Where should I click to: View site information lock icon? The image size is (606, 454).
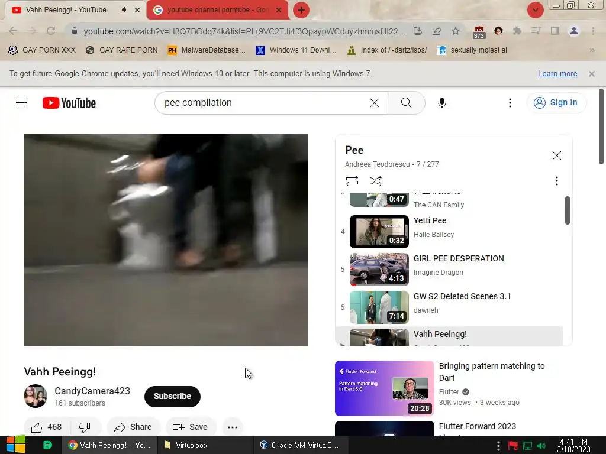(75, 31)
